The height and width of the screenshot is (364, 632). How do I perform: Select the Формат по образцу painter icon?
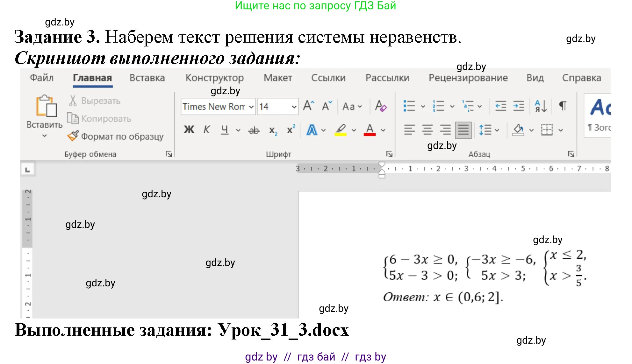(73, 135)
